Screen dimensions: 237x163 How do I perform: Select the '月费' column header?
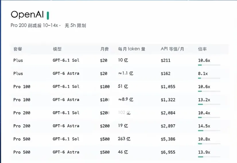click(104, 49)
